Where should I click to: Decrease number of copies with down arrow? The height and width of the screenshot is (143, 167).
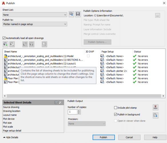79,113
